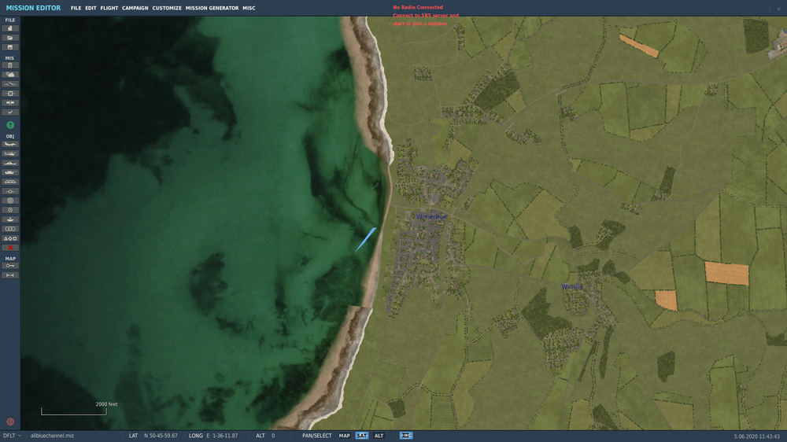Toggle the highlighted icon right of ALT button
Viewport: 787px width, 442px height.
pos(406,436)
